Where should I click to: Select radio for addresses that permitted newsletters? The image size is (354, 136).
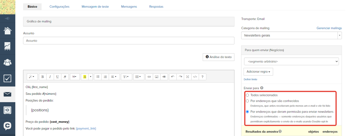coord(247,112)
